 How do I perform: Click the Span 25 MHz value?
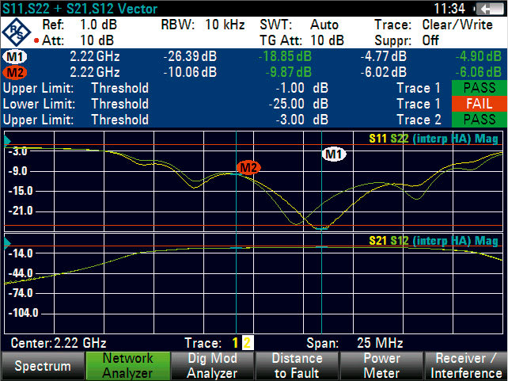pyautogui.click(x=380, y=343)
